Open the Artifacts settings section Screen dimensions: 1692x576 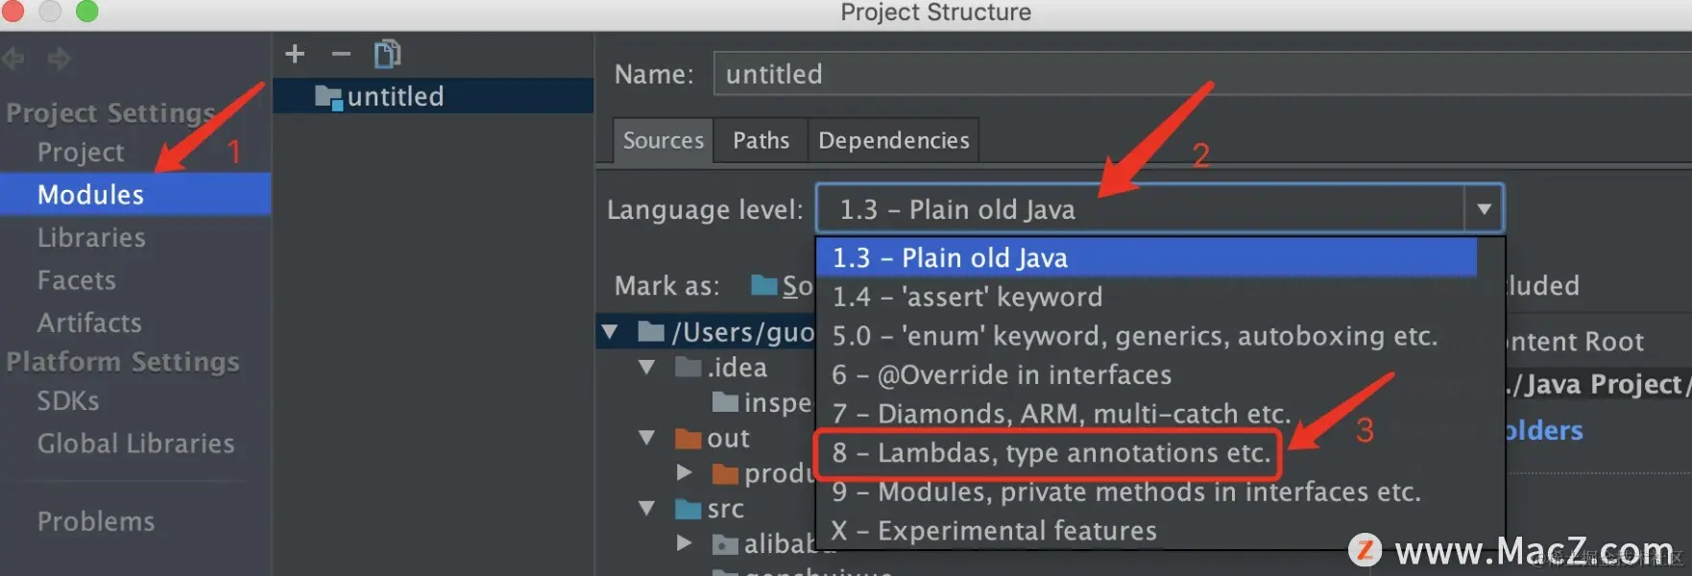coord(89,323)
